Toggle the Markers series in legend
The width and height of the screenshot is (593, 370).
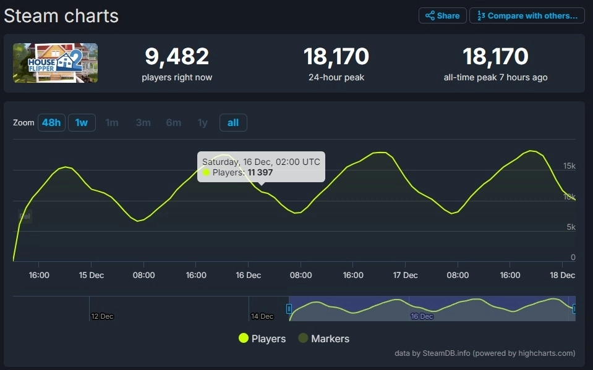tap(324, 338)
